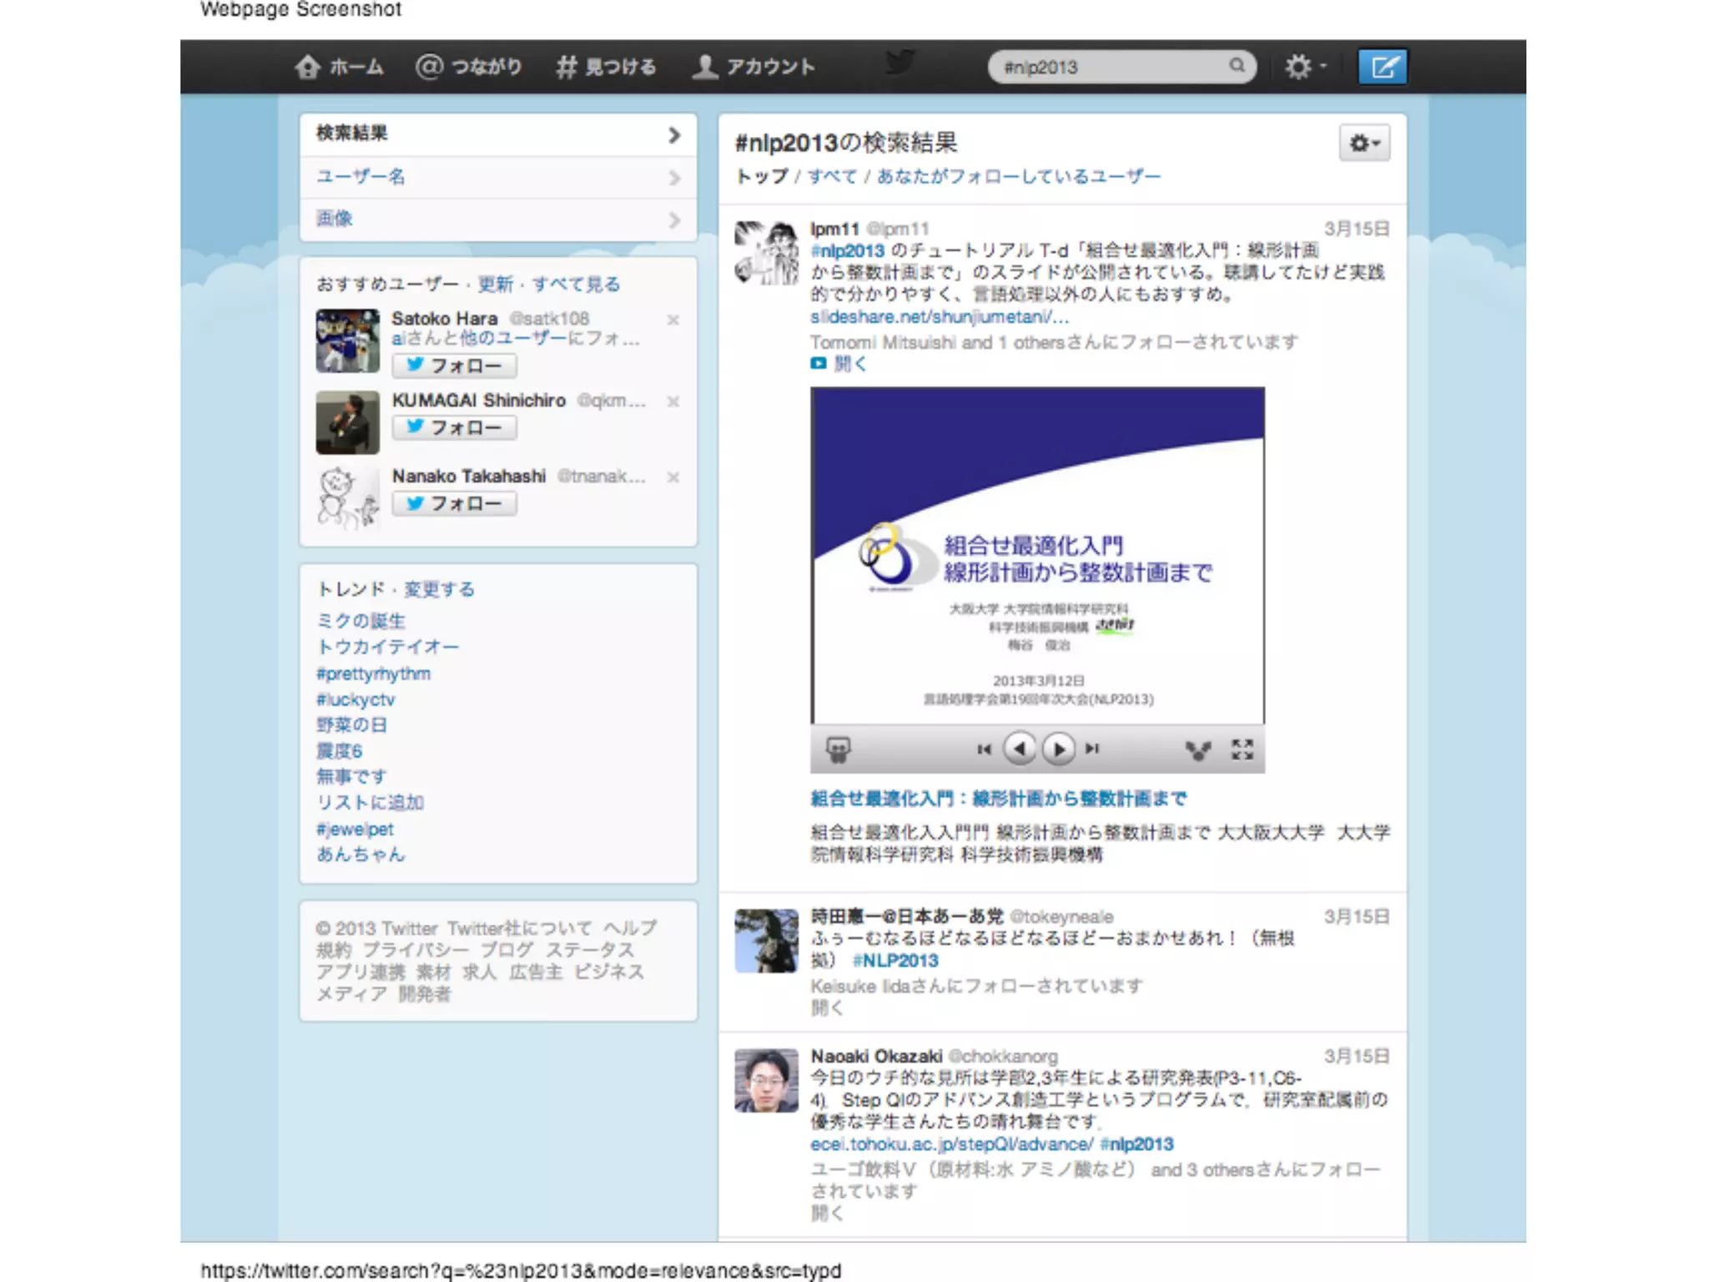1709x1282 pixels.
Task: Open search results options gear dropdown
Action: coord(1364,144)
